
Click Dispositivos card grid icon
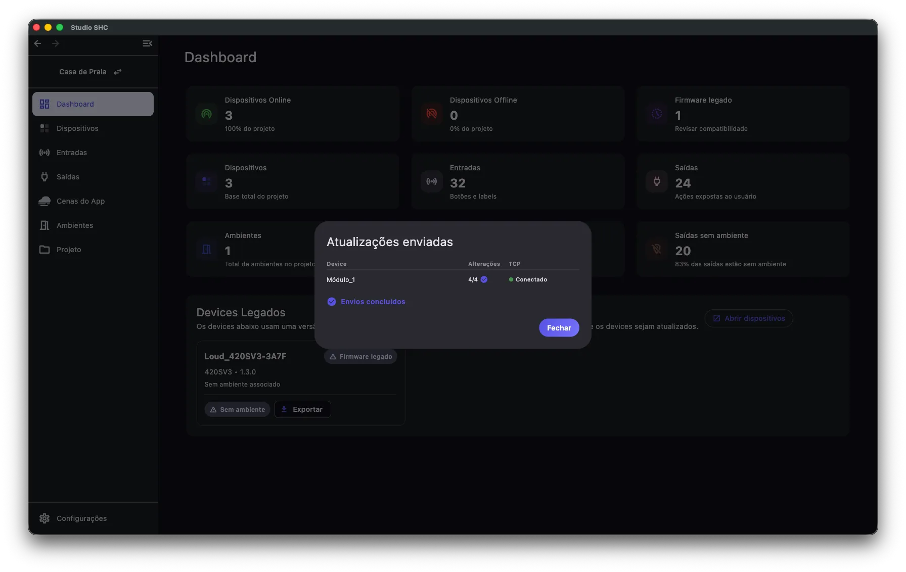[206, 181]
